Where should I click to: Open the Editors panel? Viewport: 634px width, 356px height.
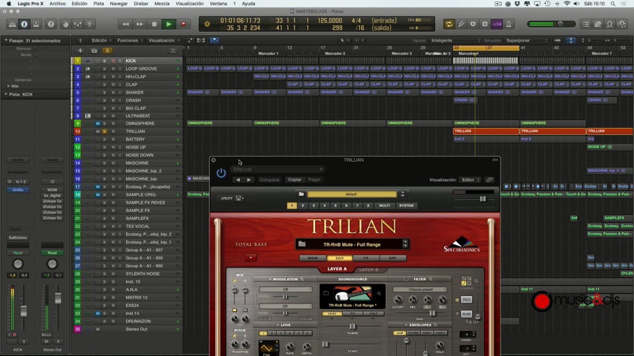click(90, 24)
